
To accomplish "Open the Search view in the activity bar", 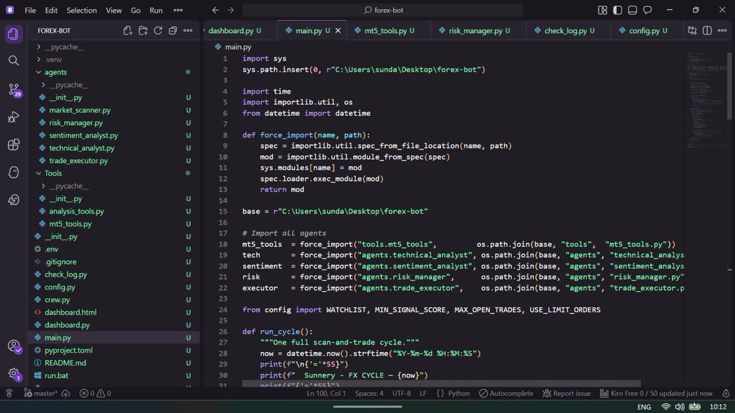I will 13,61.
